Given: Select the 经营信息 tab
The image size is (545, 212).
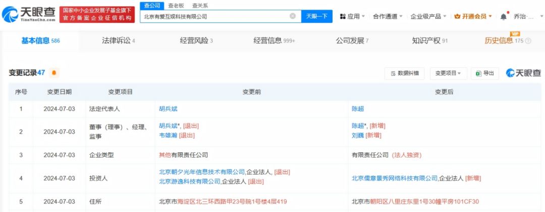Looking at the screenshot, I should [x=274, y=41].
